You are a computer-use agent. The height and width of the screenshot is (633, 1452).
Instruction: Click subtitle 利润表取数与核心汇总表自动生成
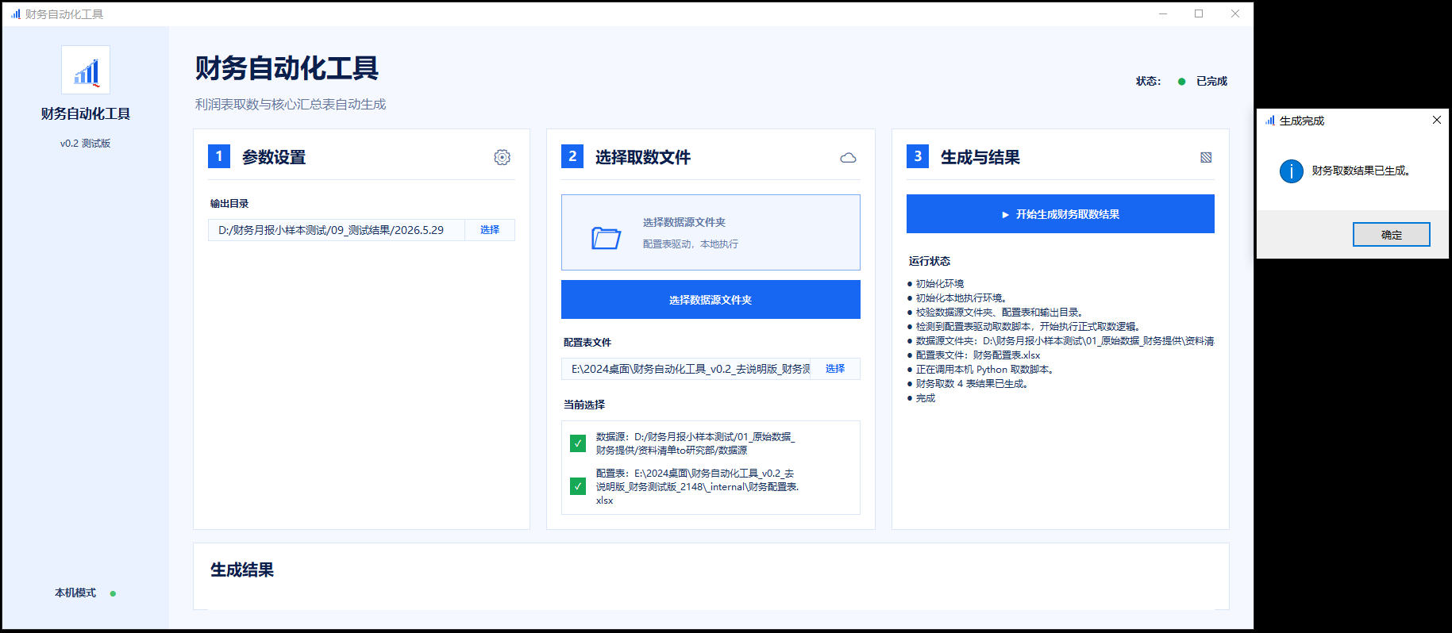[291, 105]
